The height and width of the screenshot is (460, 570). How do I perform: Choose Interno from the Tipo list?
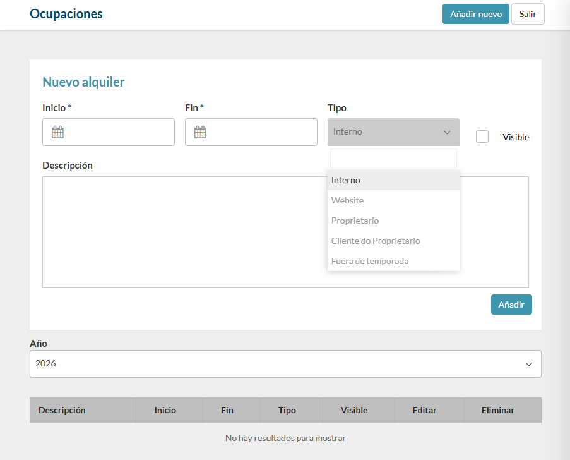click(393, 180)
